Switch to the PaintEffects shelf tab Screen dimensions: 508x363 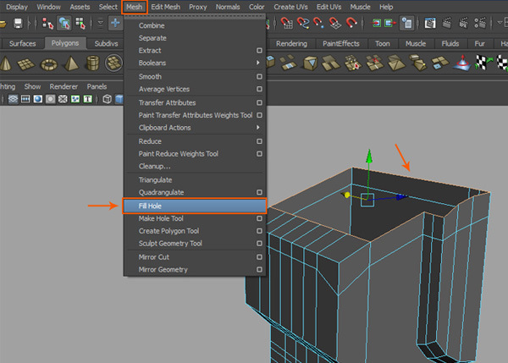(x=341, y=44)
